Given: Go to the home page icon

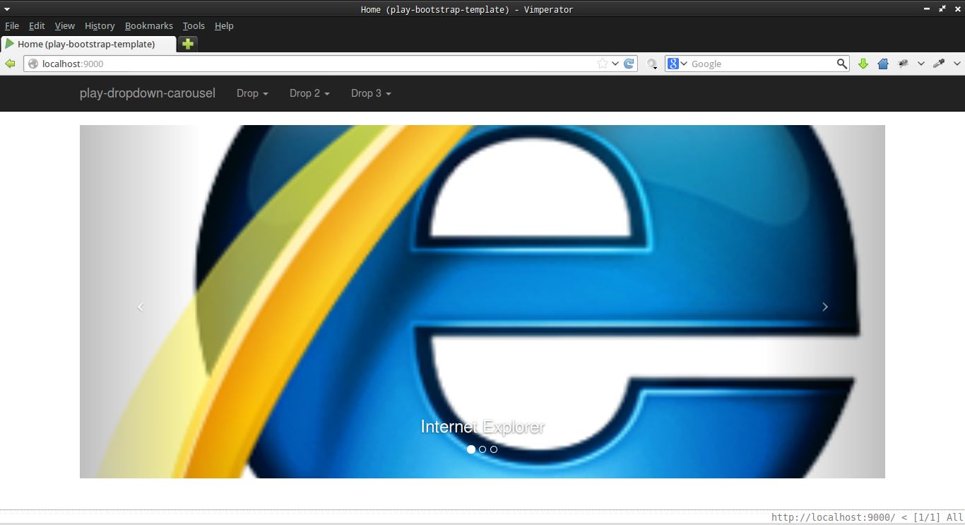Looking at the screenshot, I should point(882,64).
